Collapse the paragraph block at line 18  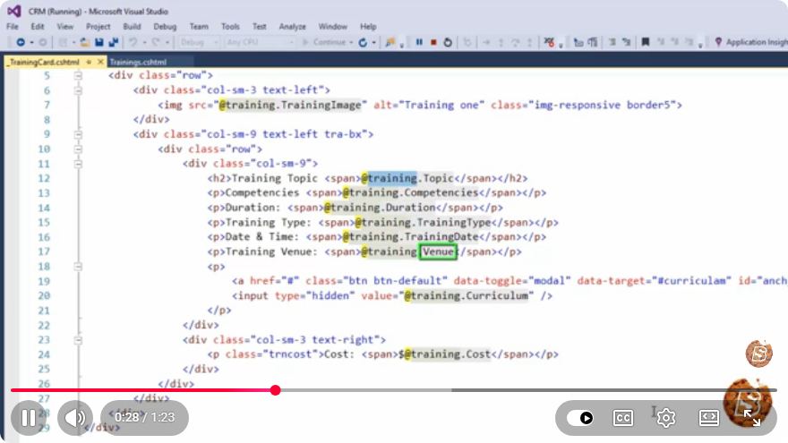pos(78,266)
